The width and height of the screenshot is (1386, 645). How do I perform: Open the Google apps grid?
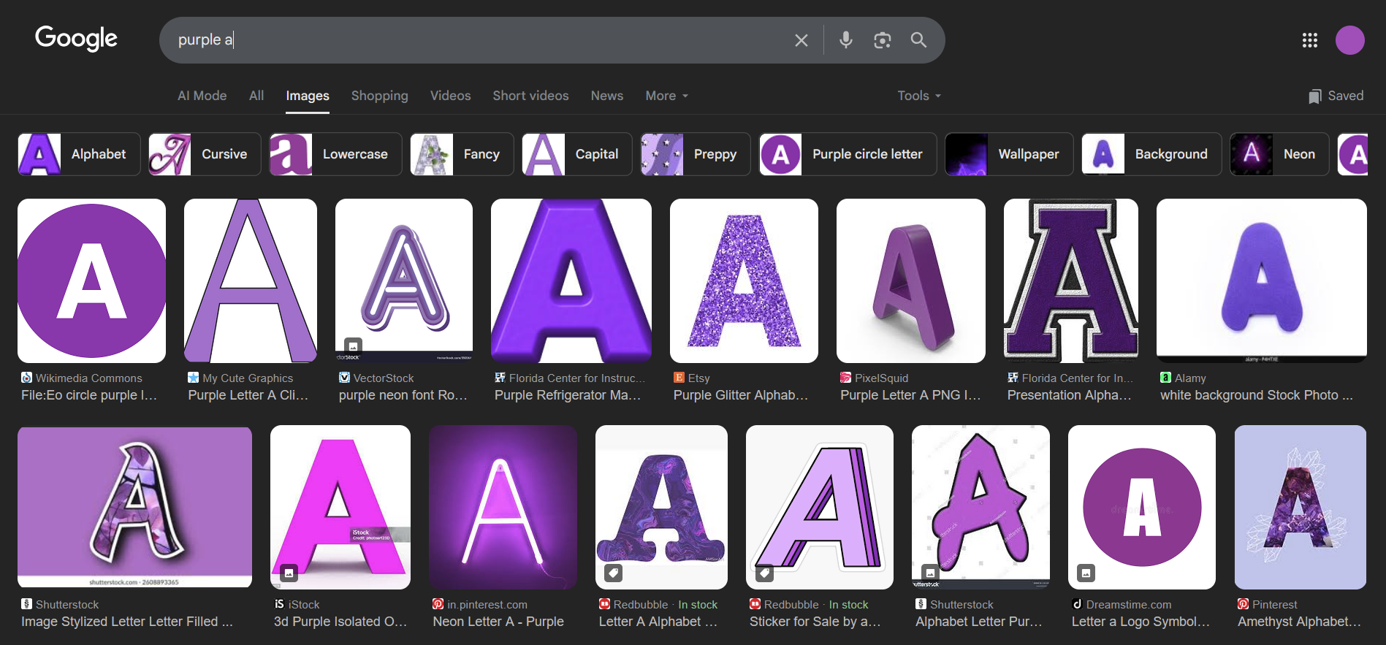tap(1310, 40)
